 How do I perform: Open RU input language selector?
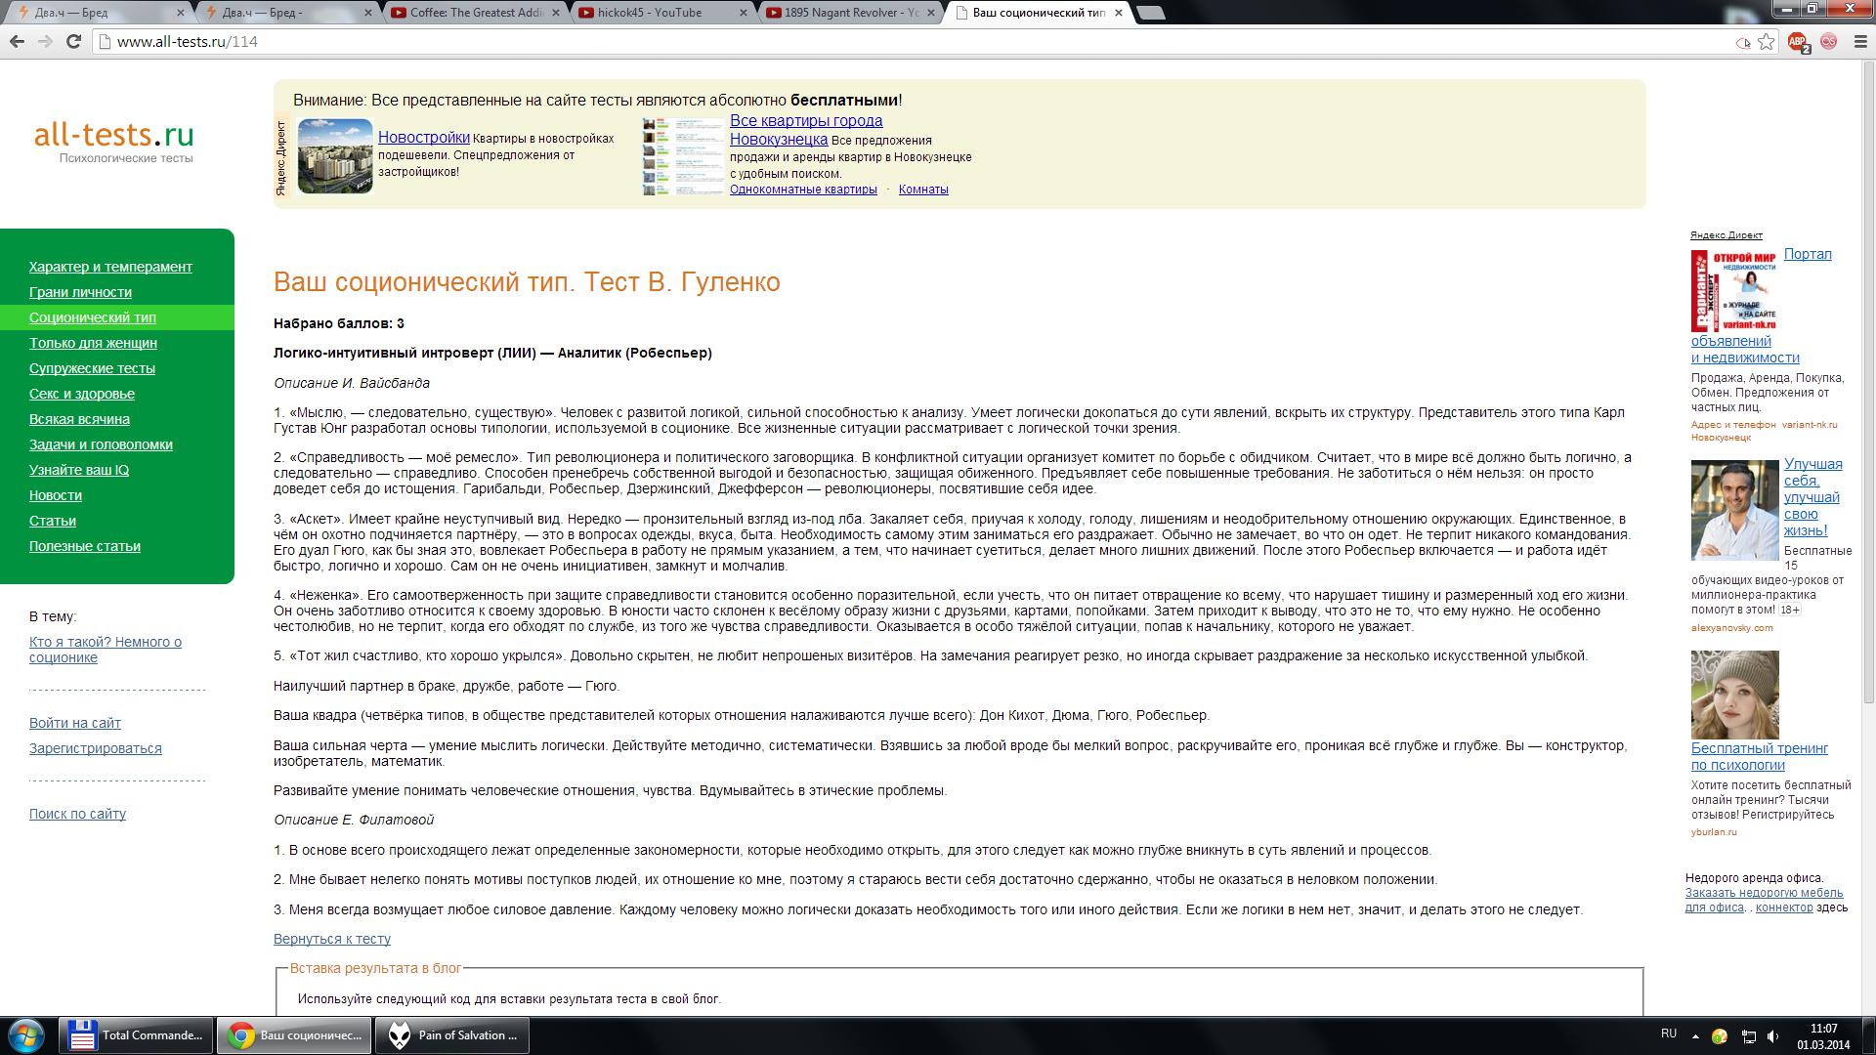pyautogui.click(x=1668, y=1034)
